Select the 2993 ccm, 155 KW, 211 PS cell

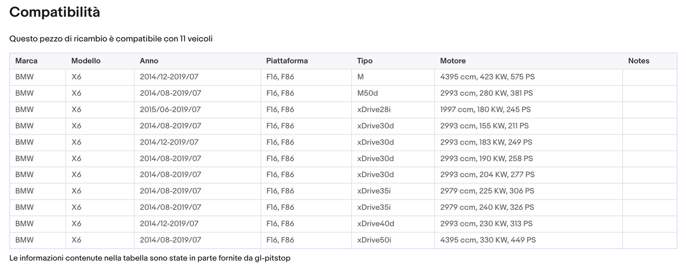[484, 126]
